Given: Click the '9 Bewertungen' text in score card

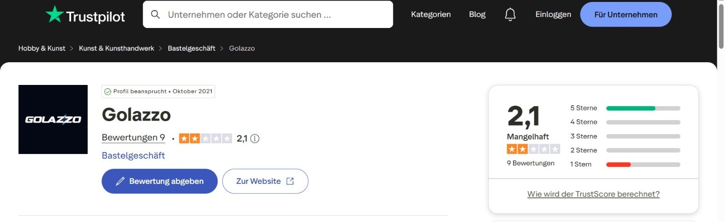Looking at the screenshot, I should pyautogui.click(x=531, y=163).
